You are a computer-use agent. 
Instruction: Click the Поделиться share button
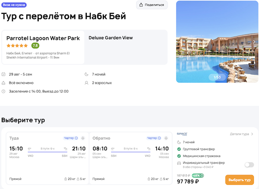point(152,5)
